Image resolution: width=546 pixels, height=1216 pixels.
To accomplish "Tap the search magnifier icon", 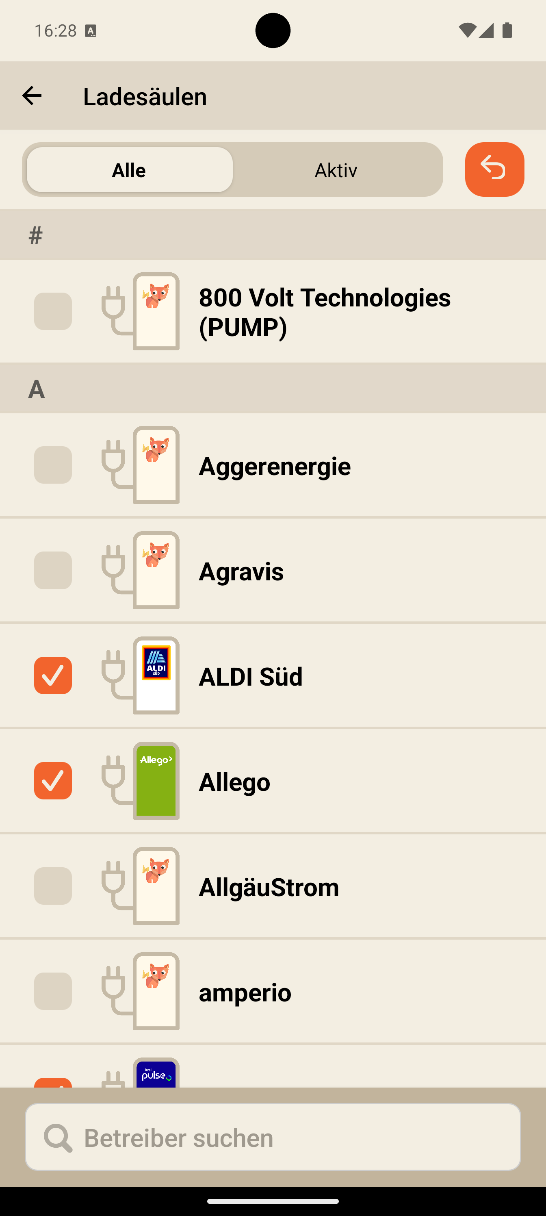I will tap(58, 1138).
